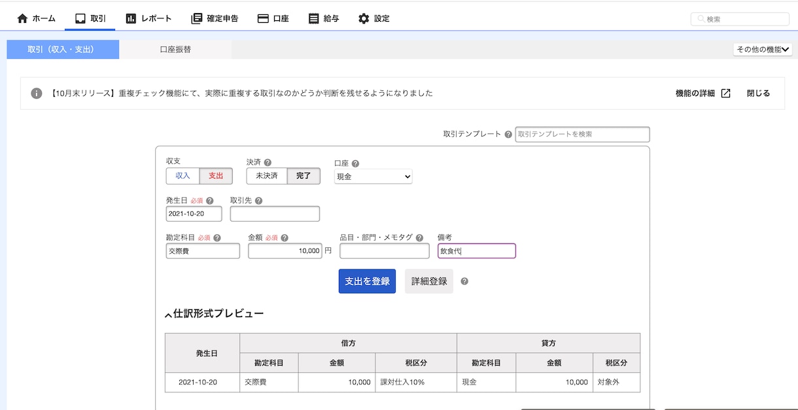Image resolution: width=798 pixels, height=410 pixels.
Task: Click 対象外 cell in preview table
Action: point(617,383)
